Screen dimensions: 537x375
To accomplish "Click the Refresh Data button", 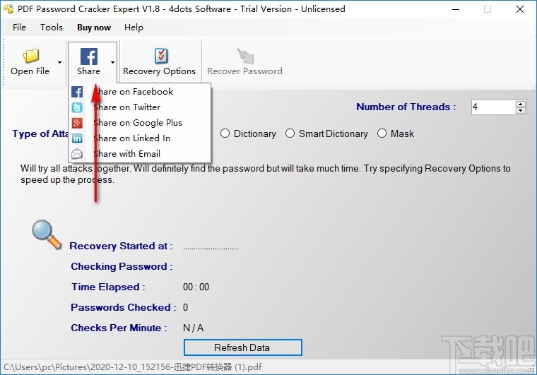I will [x=243, y=347].
